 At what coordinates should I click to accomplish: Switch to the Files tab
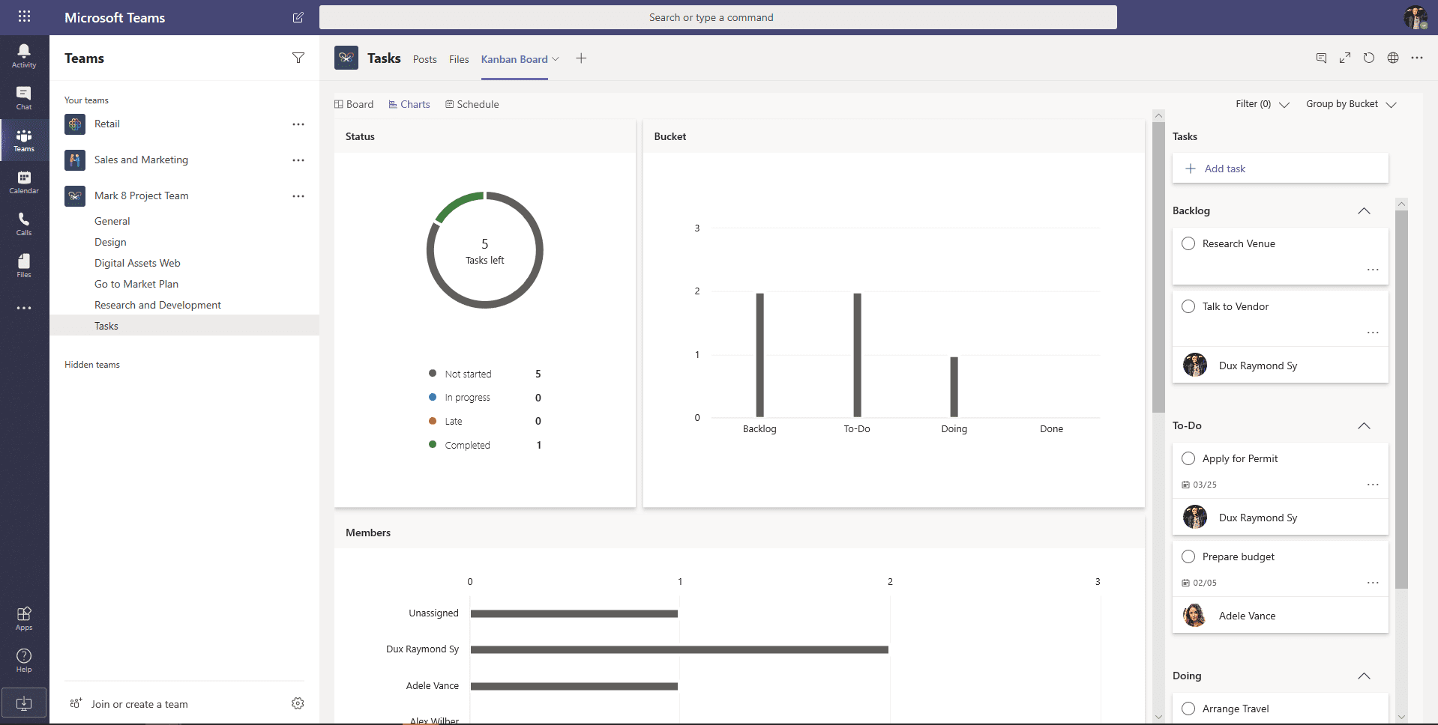point(459,59)
